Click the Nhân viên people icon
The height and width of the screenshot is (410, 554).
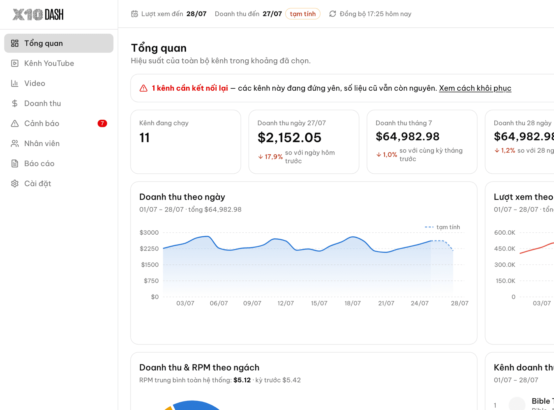tap(15, 144)
